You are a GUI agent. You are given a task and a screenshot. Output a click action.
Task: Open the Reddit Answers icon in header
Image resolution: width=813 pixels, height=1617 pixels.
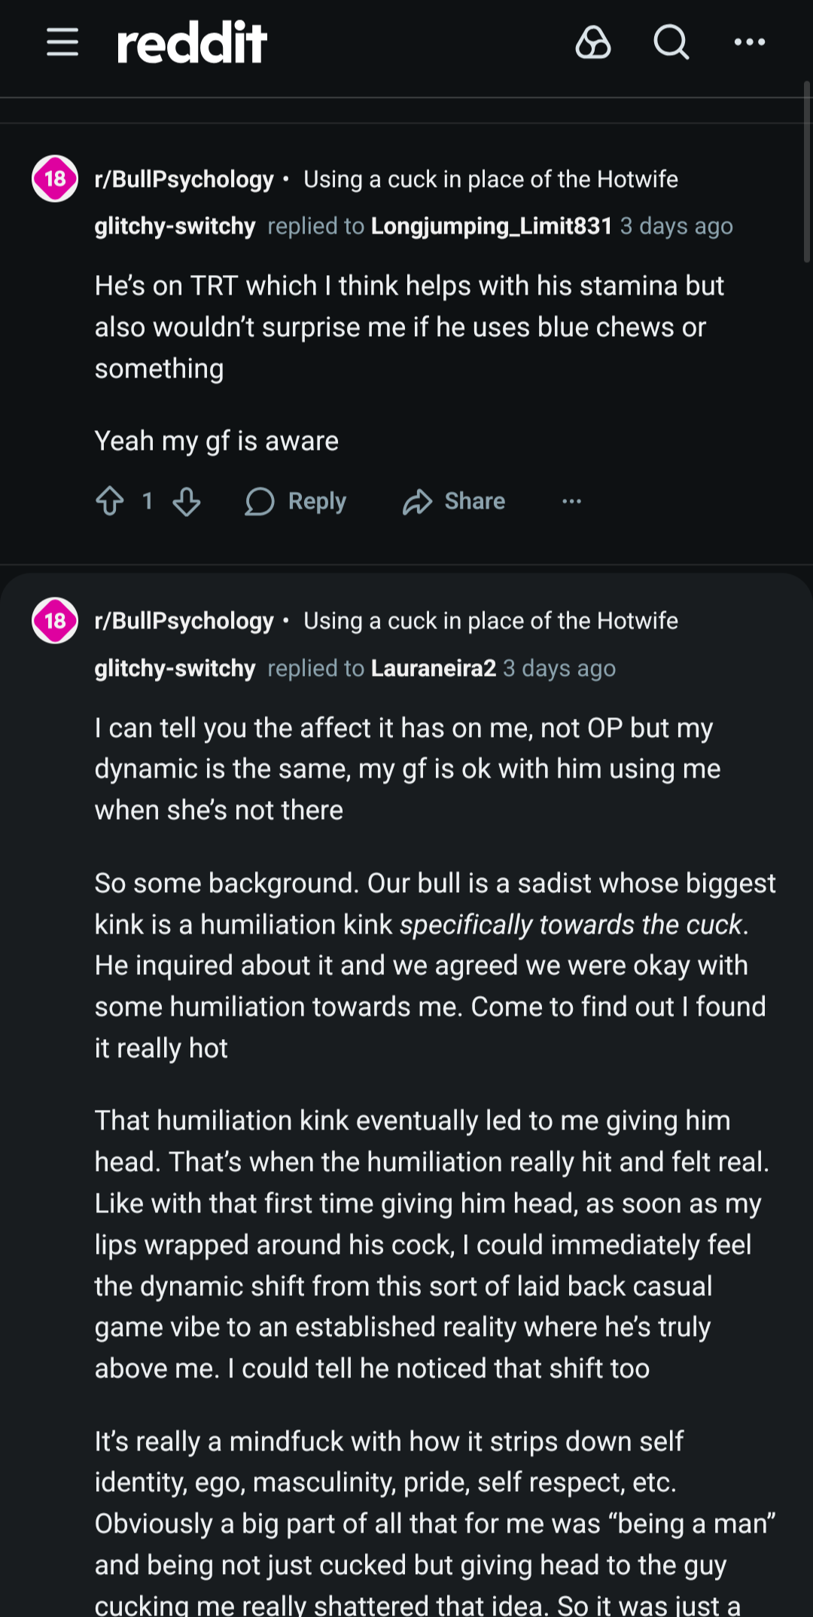593,42
